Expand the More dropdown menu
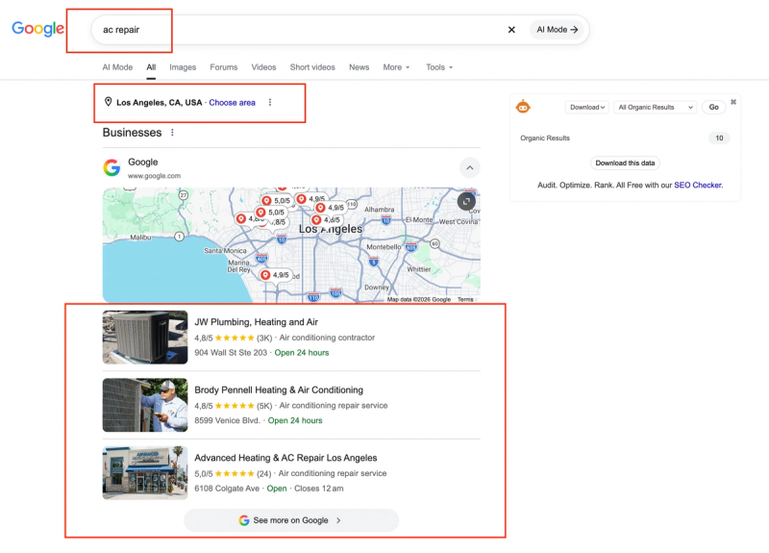Screen dimensions: 769x553 396,67
